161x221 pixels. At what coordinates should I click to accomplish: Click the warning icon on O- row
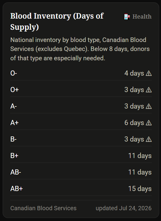coord(149,73)
